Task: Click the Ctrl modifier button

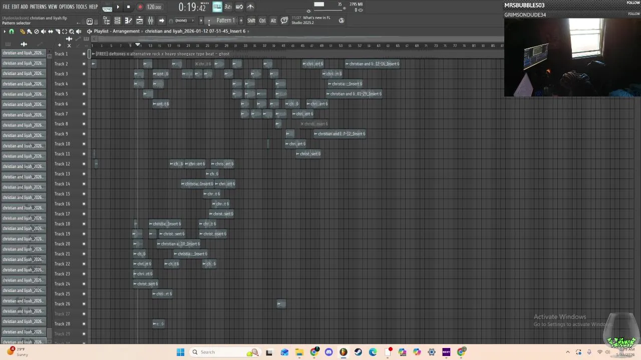Action: [x=262, y=20]
